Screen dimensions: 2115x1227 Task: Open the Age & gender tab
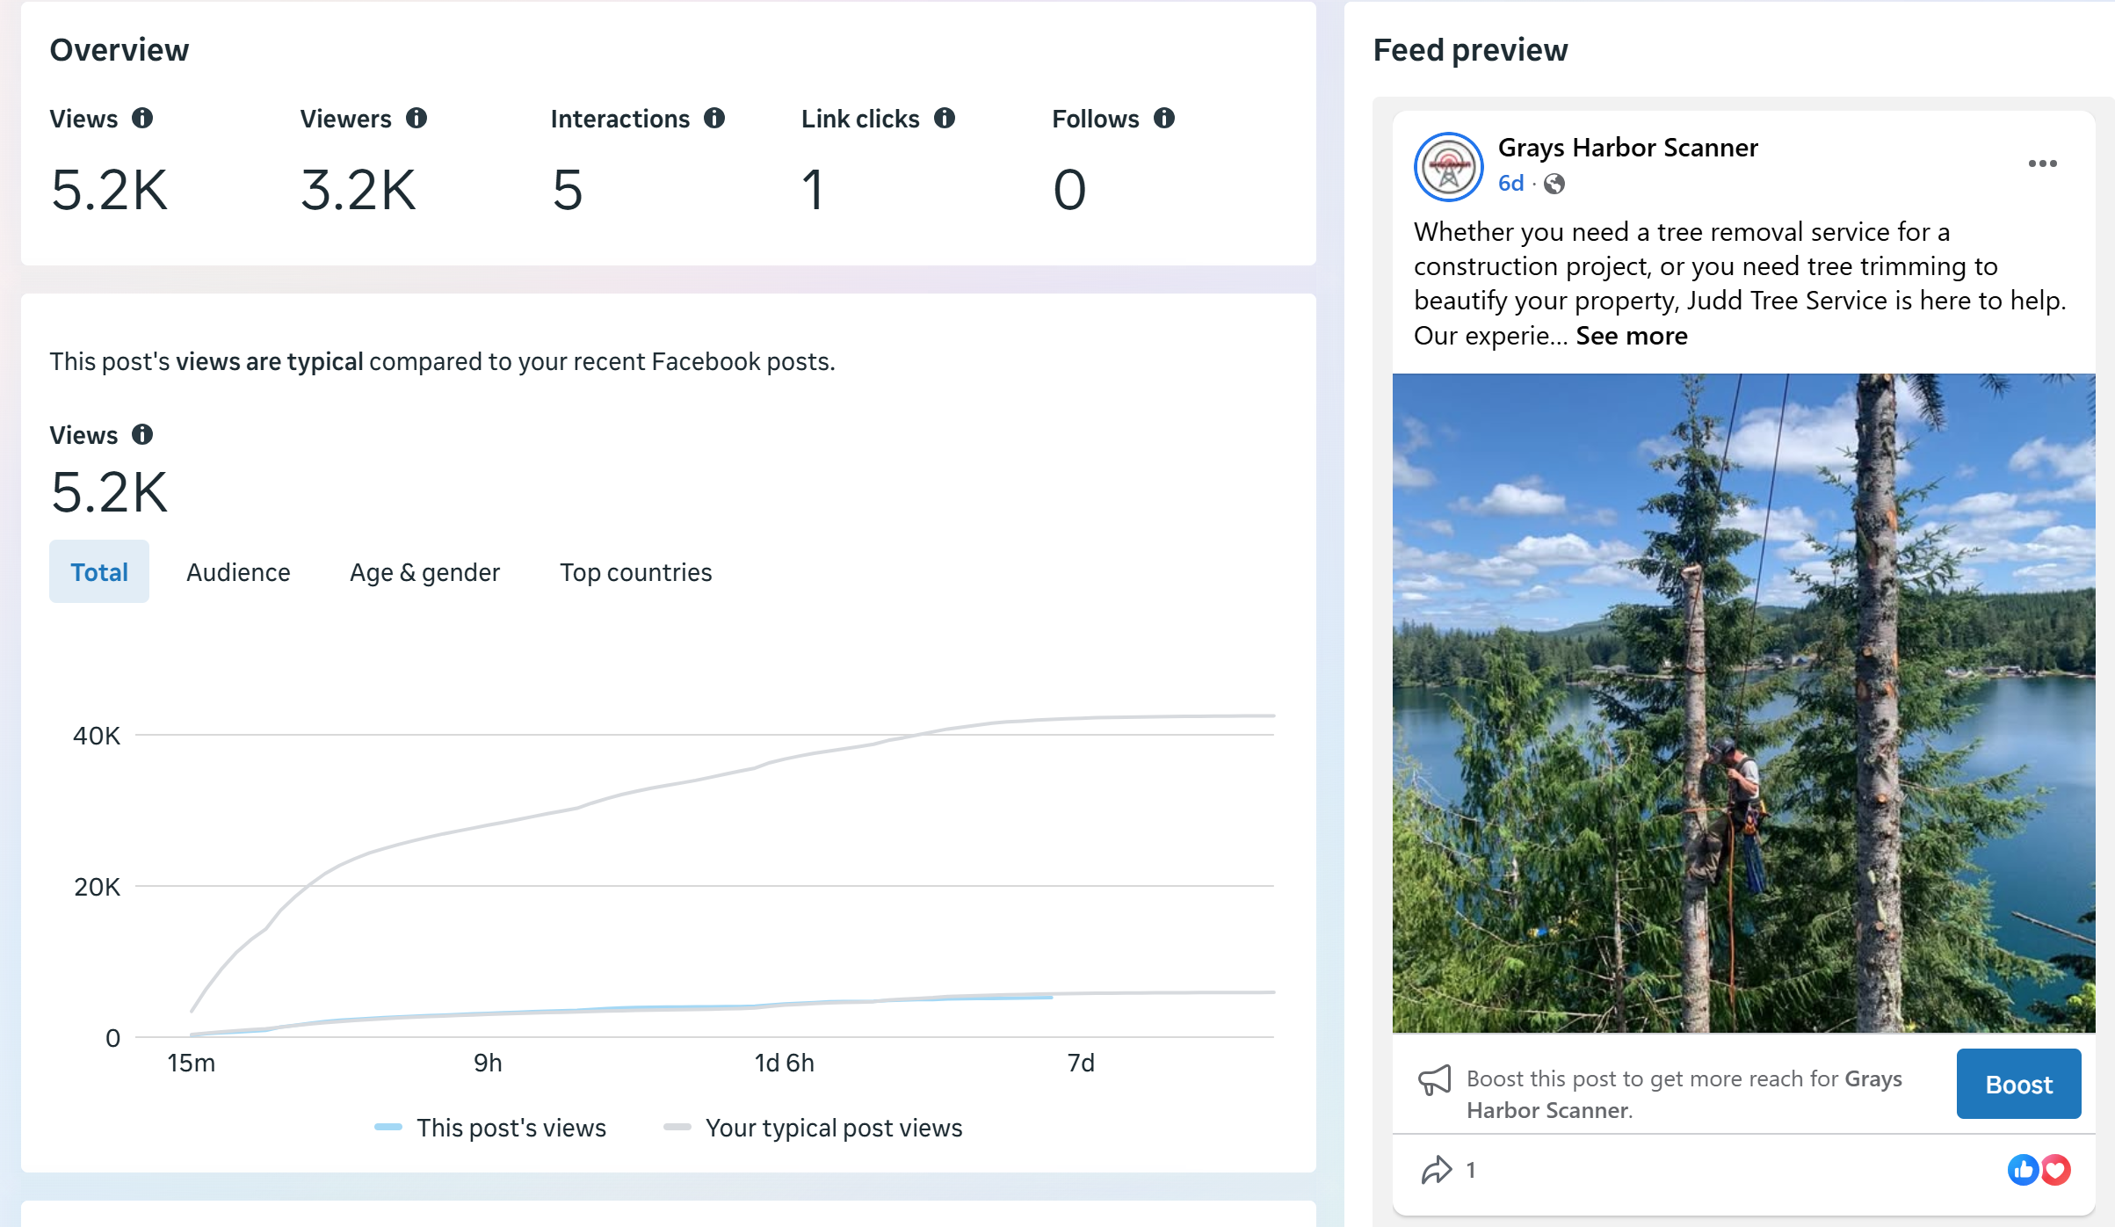coord(424,572)
